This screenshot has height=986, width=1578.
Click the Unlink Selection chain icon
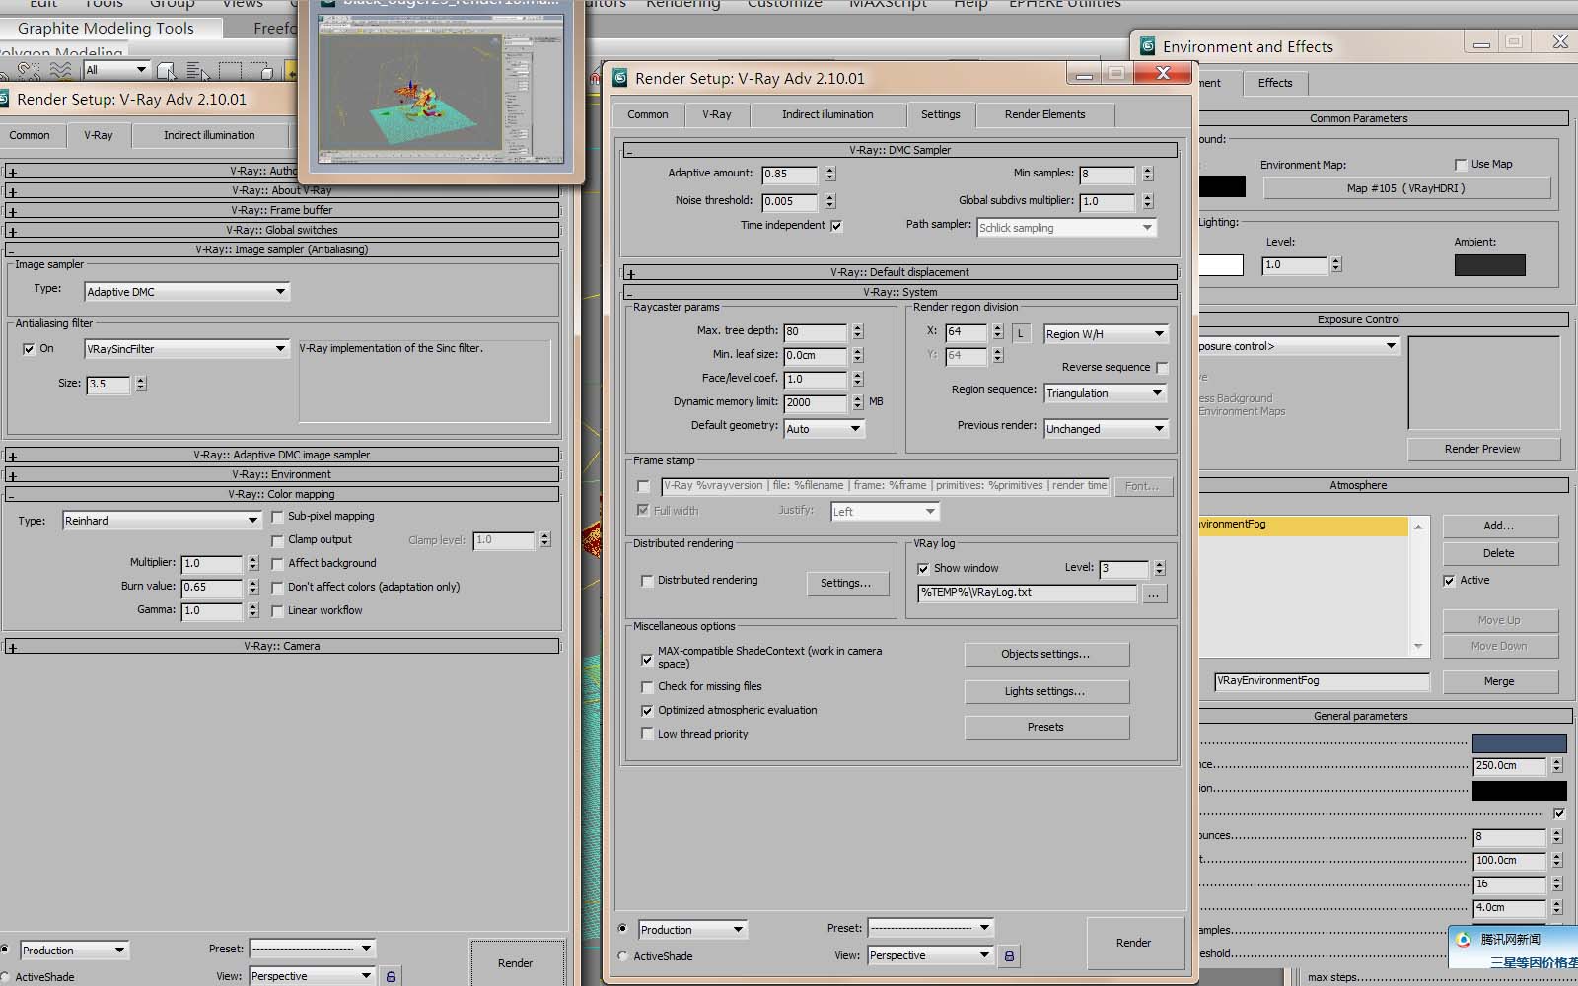point(29,71)
